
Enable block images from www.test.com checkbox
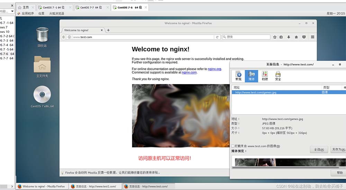tap(233, 146)
